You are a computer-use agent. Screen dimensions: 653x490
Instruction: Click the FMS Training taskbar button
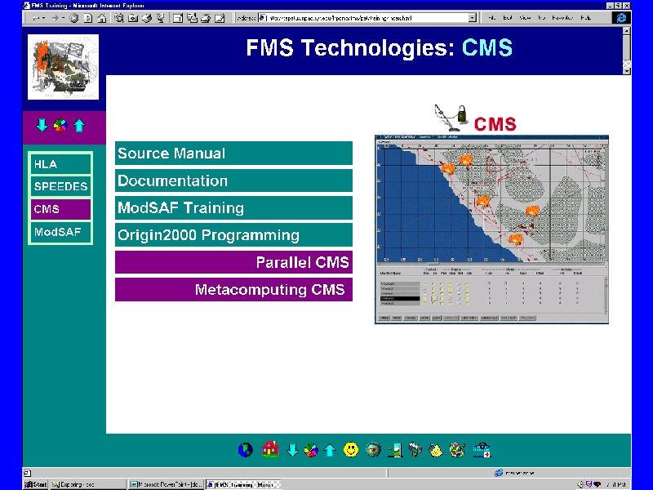[x=243, y=484]
